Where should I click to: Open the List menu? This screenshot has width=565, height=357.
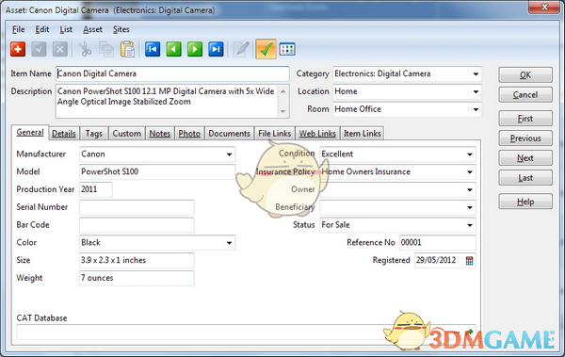click(x=66, y=29)
